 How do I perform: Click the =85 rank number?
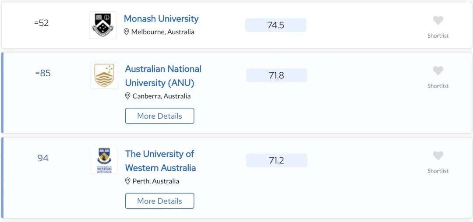click(x=43, y=73)
